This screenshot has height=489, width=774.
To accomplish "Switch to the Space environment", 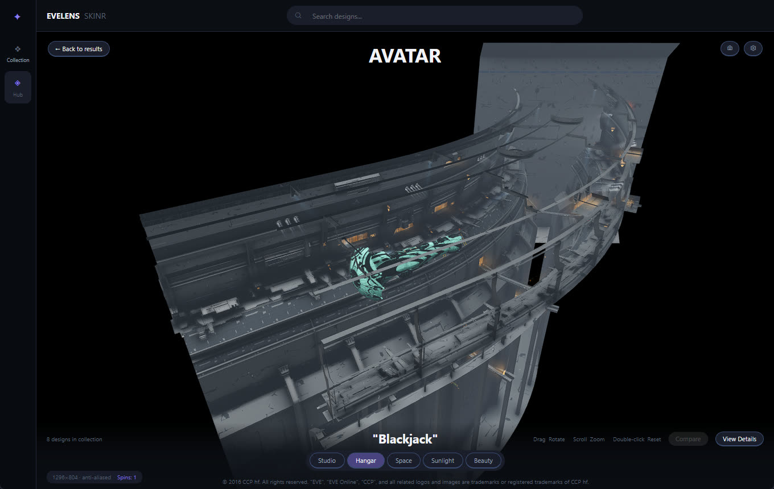I will pos(404,461).
